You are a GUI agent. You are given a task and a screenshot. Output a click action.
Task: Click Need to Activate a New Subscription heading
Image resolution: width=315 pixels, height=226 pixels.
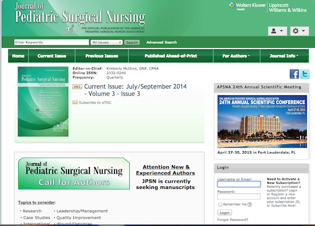click(x=283, y=181)
